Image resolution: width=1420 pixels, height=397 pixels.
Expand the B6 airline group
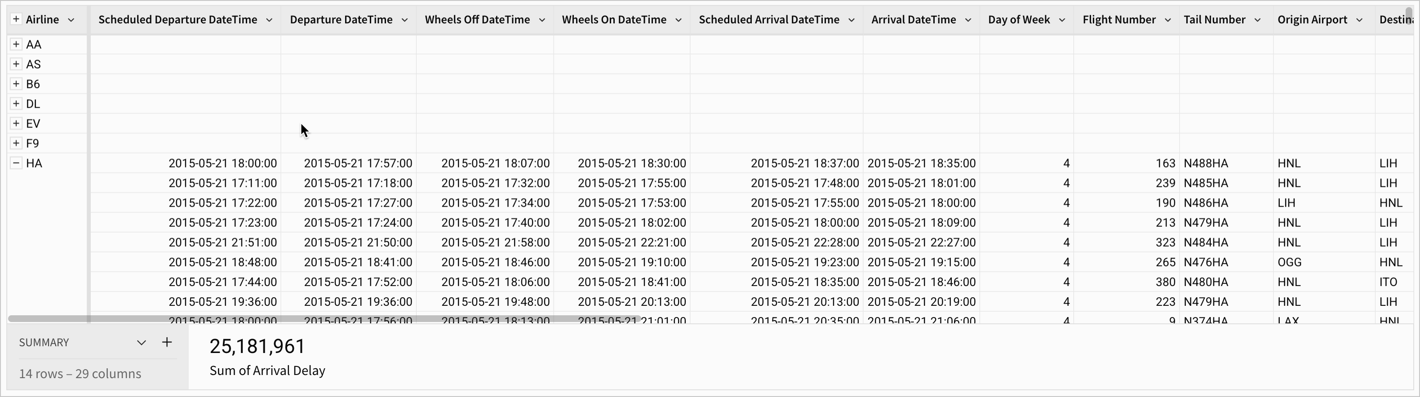[x=16, y=84]
